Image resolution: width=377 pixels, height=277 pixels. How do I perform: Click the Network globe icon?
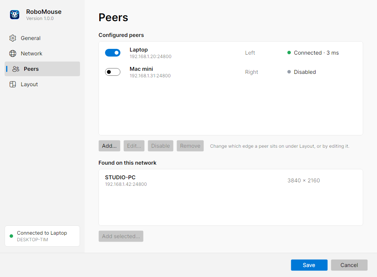point(13,53)
